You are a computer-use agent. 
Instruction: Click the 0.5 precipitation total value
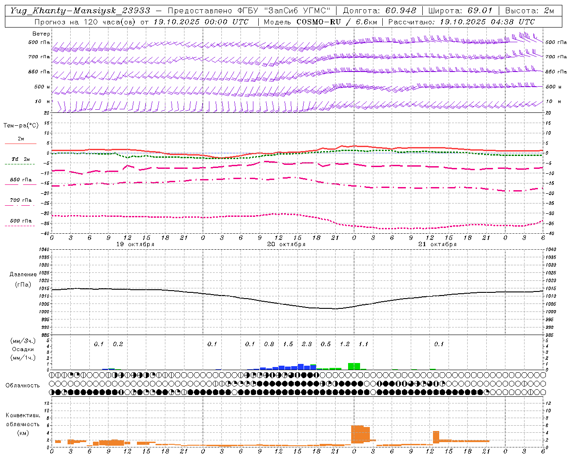(326, 344)
